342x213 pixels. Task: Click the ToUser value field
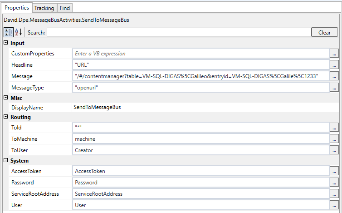click(x=200, y=150)
